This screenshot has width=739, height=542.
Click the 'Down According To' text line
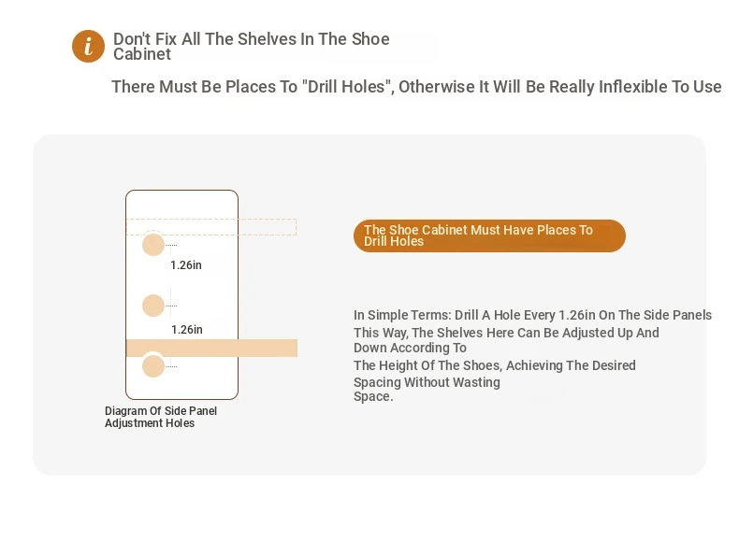(410, 348)
